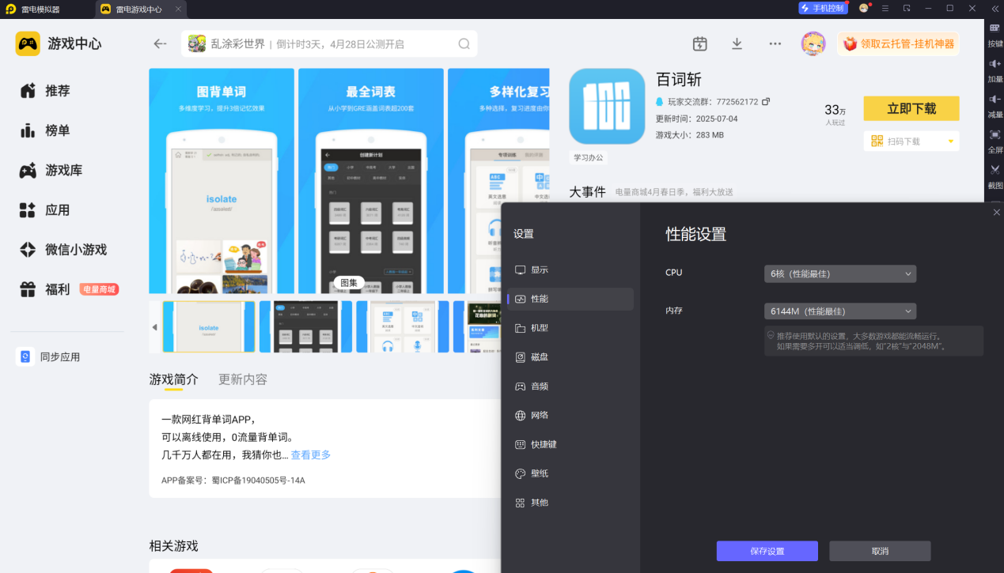
Task: Select the second dark screenshot thumbnail
Action: coord(305,326)
